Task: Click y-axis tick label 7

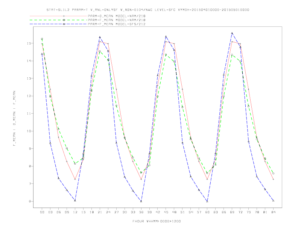Action: [30, 184]
